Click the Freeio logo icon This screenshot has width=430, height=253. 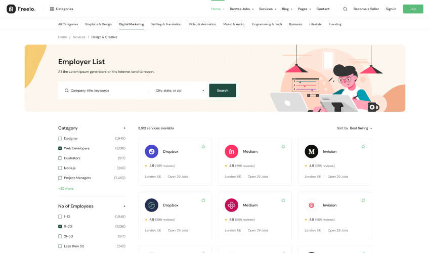click(x=11, y=9)
